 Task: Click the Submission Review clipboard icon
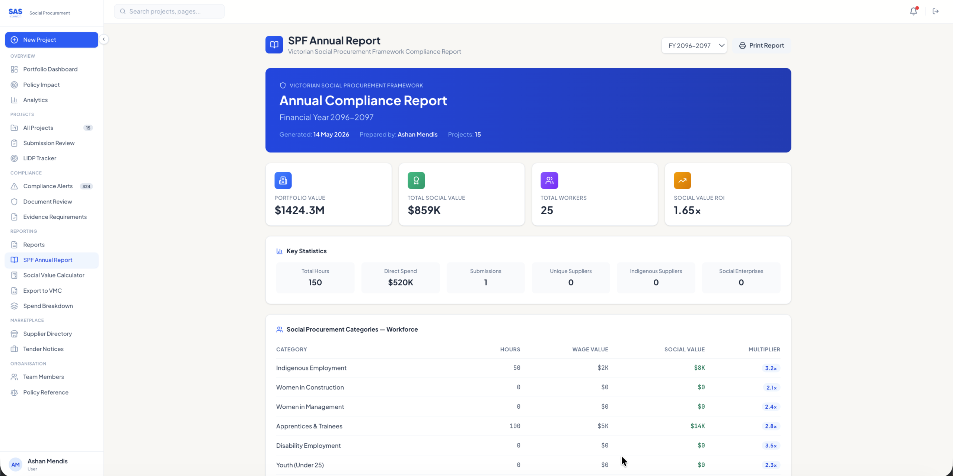coord(14,143)
